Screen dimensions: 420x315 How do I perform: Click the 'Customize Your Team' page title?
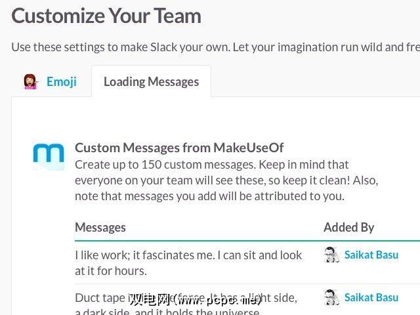click(106, 16)
